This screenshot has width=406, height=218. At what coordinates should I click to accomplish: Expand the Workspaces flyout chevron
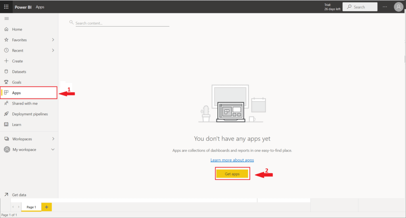click(x=53, y=139)
